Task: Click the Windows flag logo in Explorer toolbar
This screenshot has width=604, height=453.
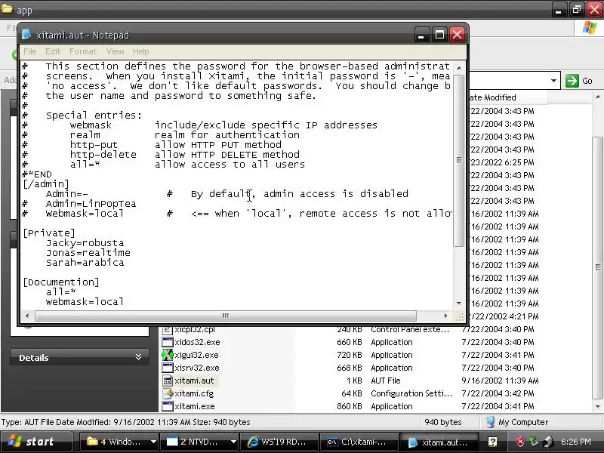Action: tap(590, 28)
